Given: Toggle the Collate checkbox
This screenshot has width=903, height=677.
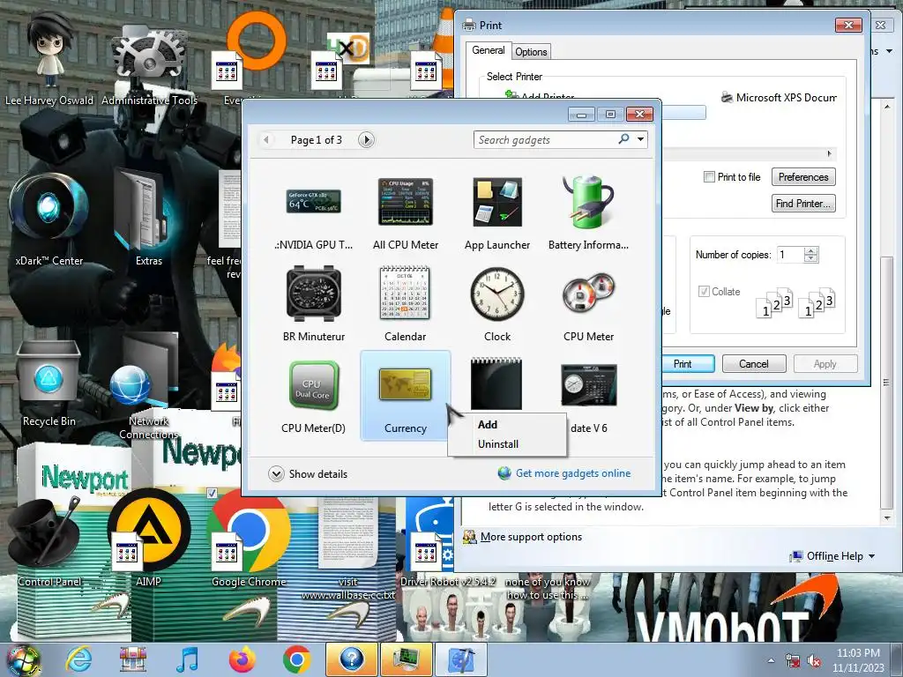Looking at the screenshot, I should tap(704, 291).
